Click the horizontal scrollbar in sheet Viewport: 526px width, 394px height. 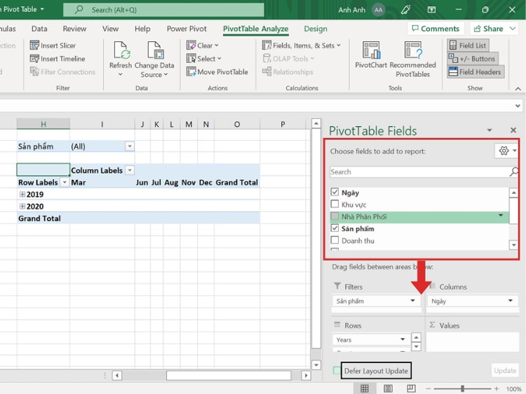click(229, 375)
